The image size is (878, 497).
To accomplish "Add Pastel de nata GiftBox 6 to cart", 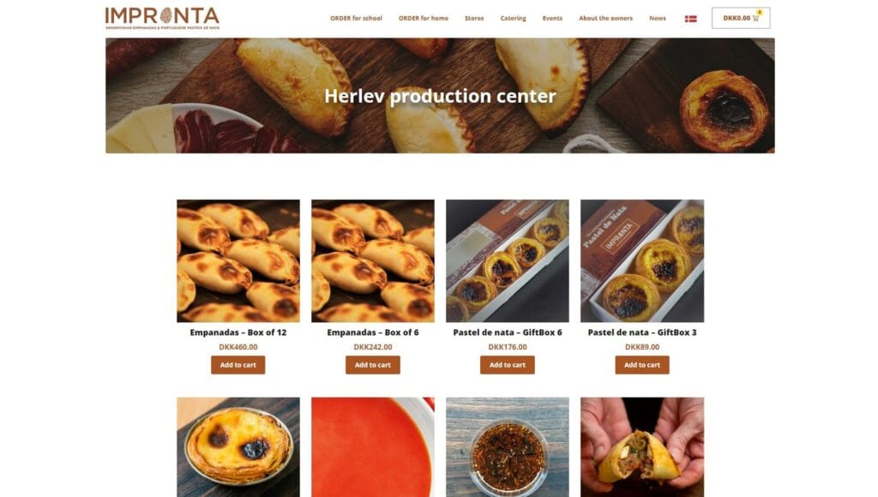I will (x=508, y=365).
